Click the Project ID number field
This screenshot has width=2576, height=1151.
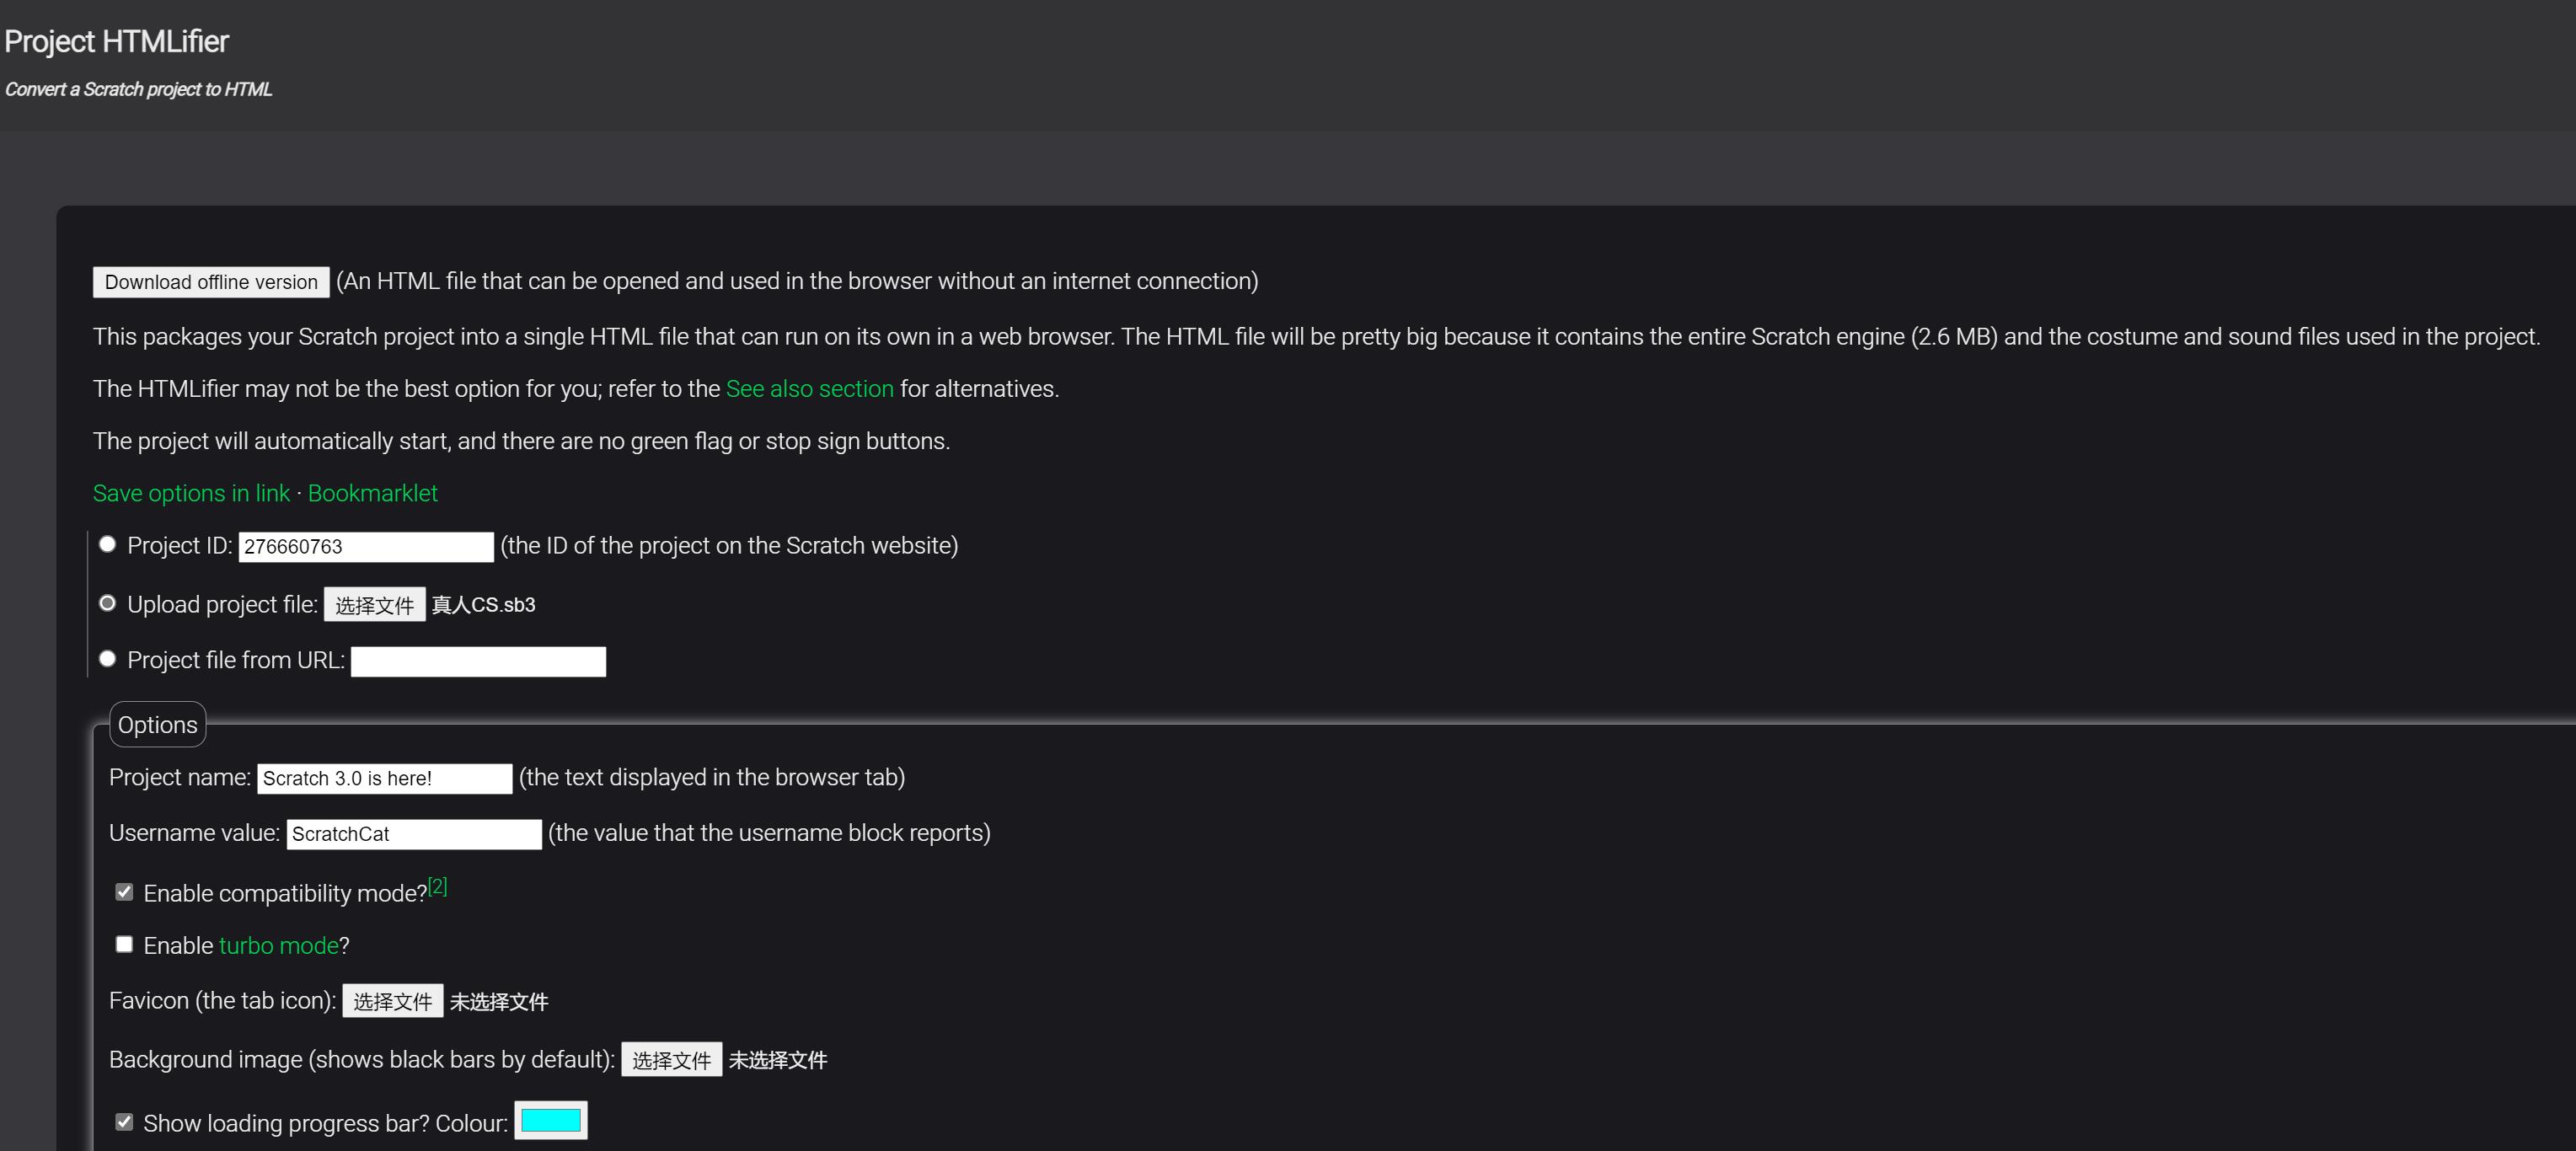[x=365, y=547]
